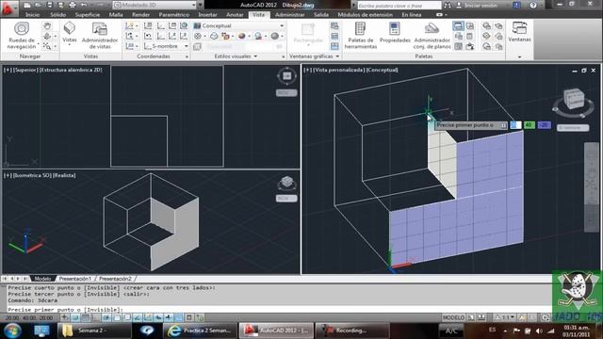The height and width of the screenshot is (339, 603).
Task: Expand the Estilos visuales panel title arrow
Action: tap(255, 56)
